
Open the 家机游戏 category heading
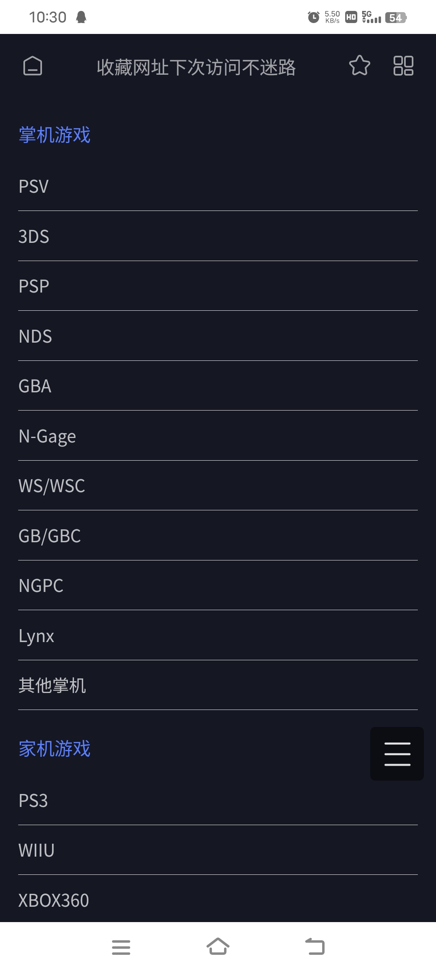(x=55, y=749)
